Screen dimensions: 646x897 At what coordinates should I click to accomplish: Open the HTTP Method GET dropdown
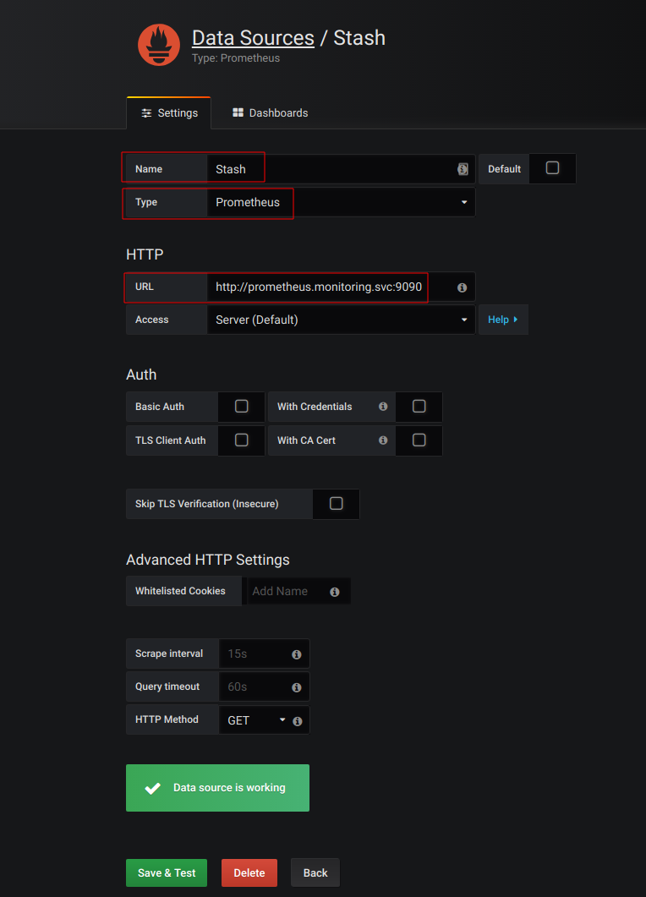click(x=255, y=720)
